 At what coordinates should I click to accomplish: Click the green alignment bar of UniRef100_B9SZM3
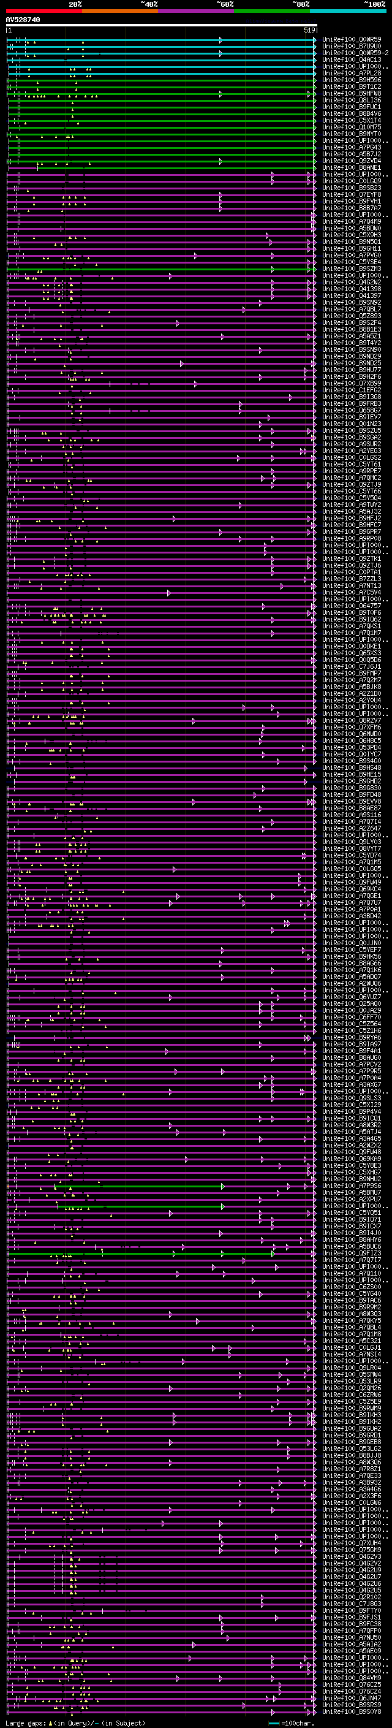click(x=162, y=269)
